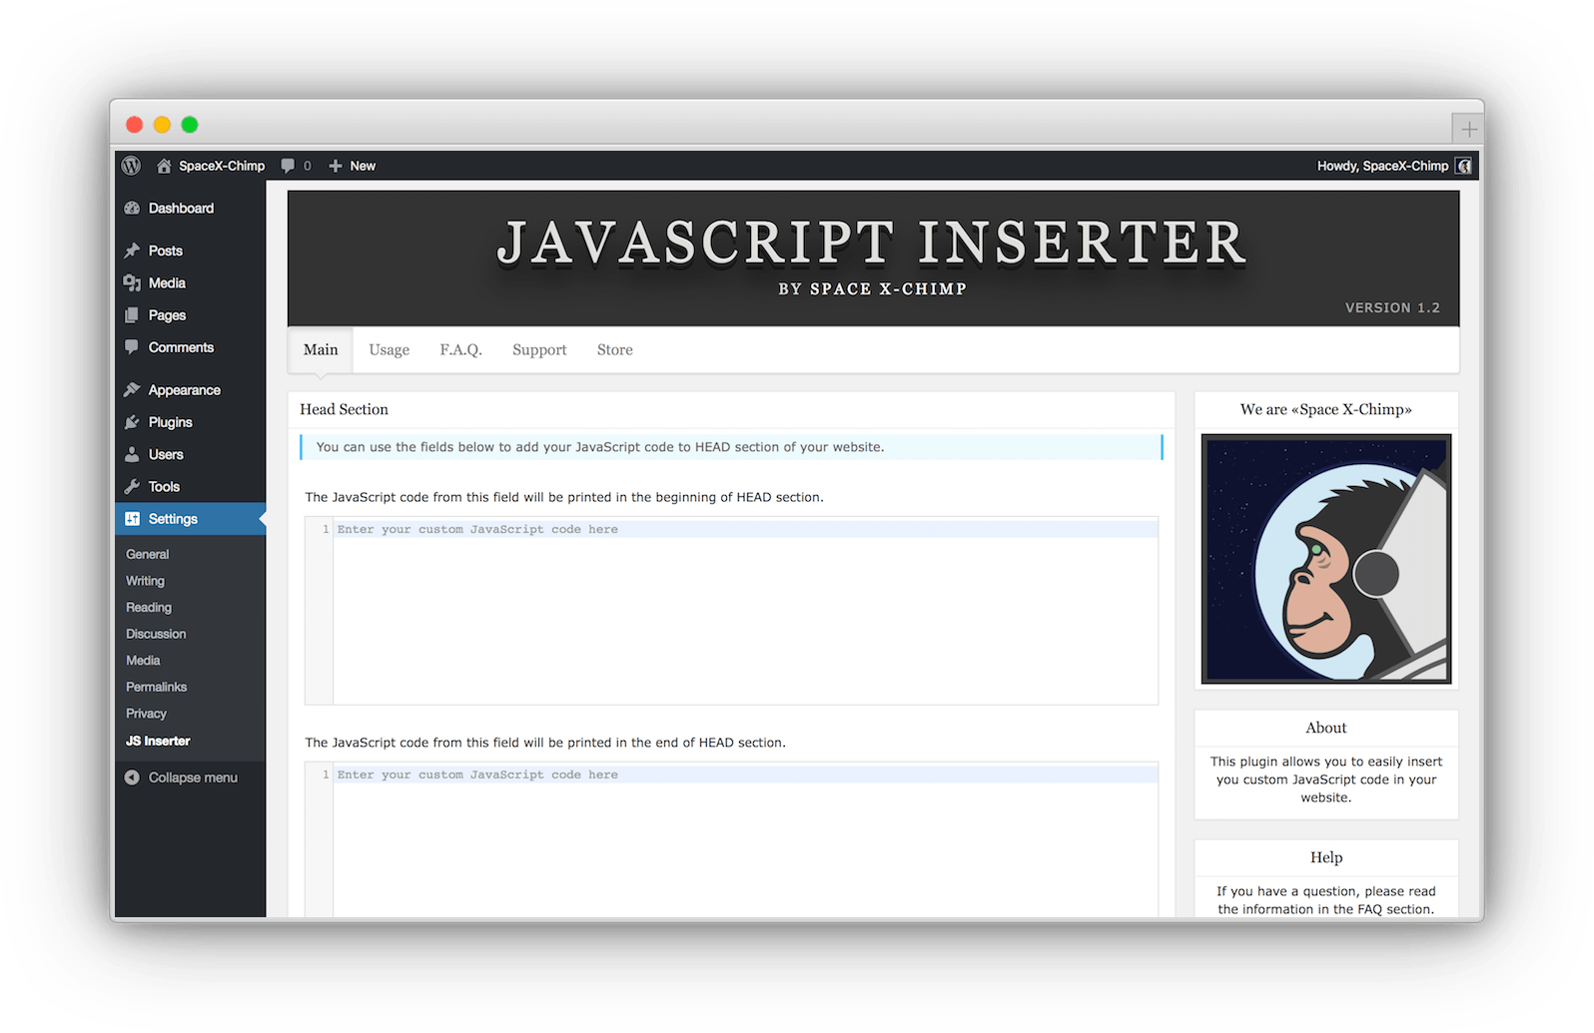Open General settings submenu
The width and height of the screenshot is (1594, 1033).
click(147, 554)
